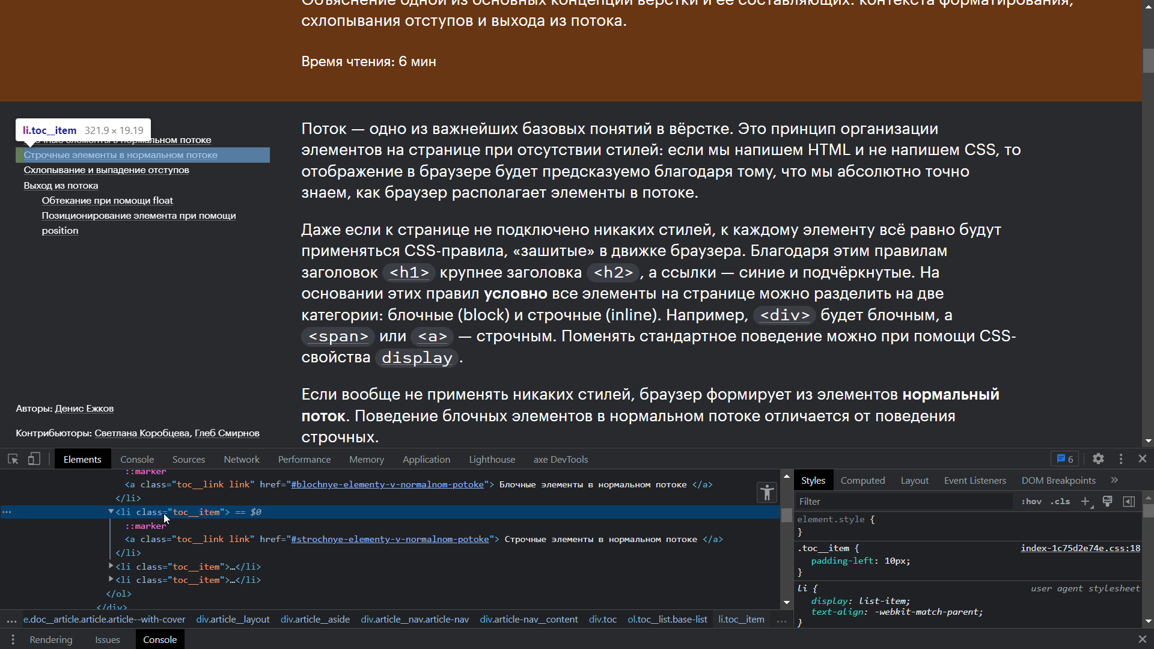Open the index-1c75d2e74e.css:18 stylesheet link
The width and height of the screenshot is (1154, 649).
(1080, 548)
